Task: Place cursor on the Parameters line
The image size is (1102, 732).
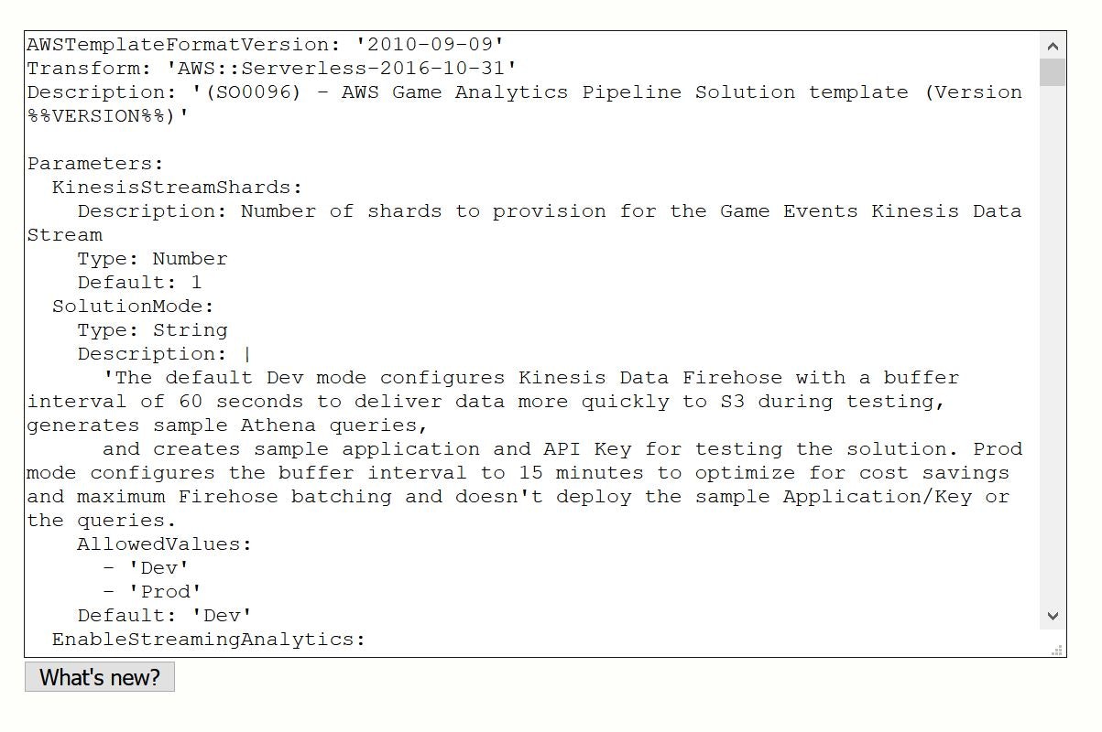Action: tap(94, 163)
